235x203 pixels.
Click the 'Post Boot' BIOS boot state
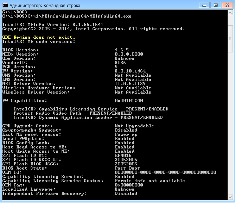(x=127, y=168)
